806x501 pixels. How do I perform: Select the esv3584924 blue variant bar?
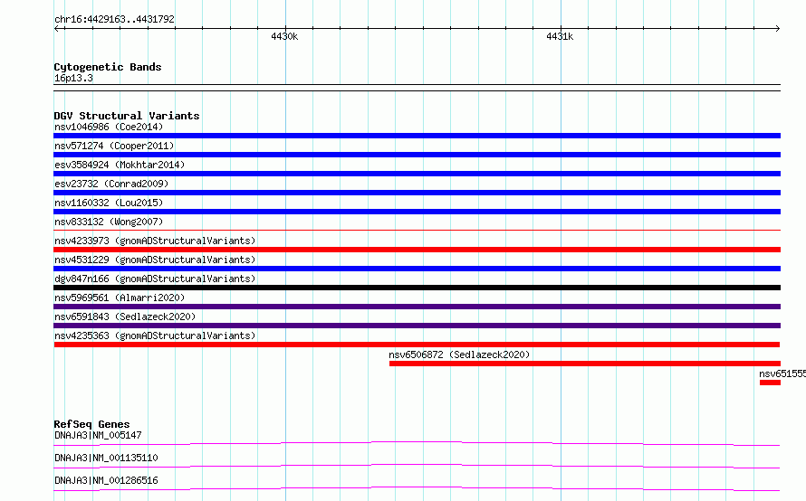click(417, 174)
